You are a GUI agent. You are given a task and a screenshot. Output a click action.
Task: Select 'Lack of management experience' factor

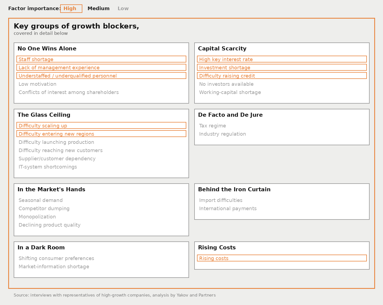pyautogui.click(x=101, y=67)
